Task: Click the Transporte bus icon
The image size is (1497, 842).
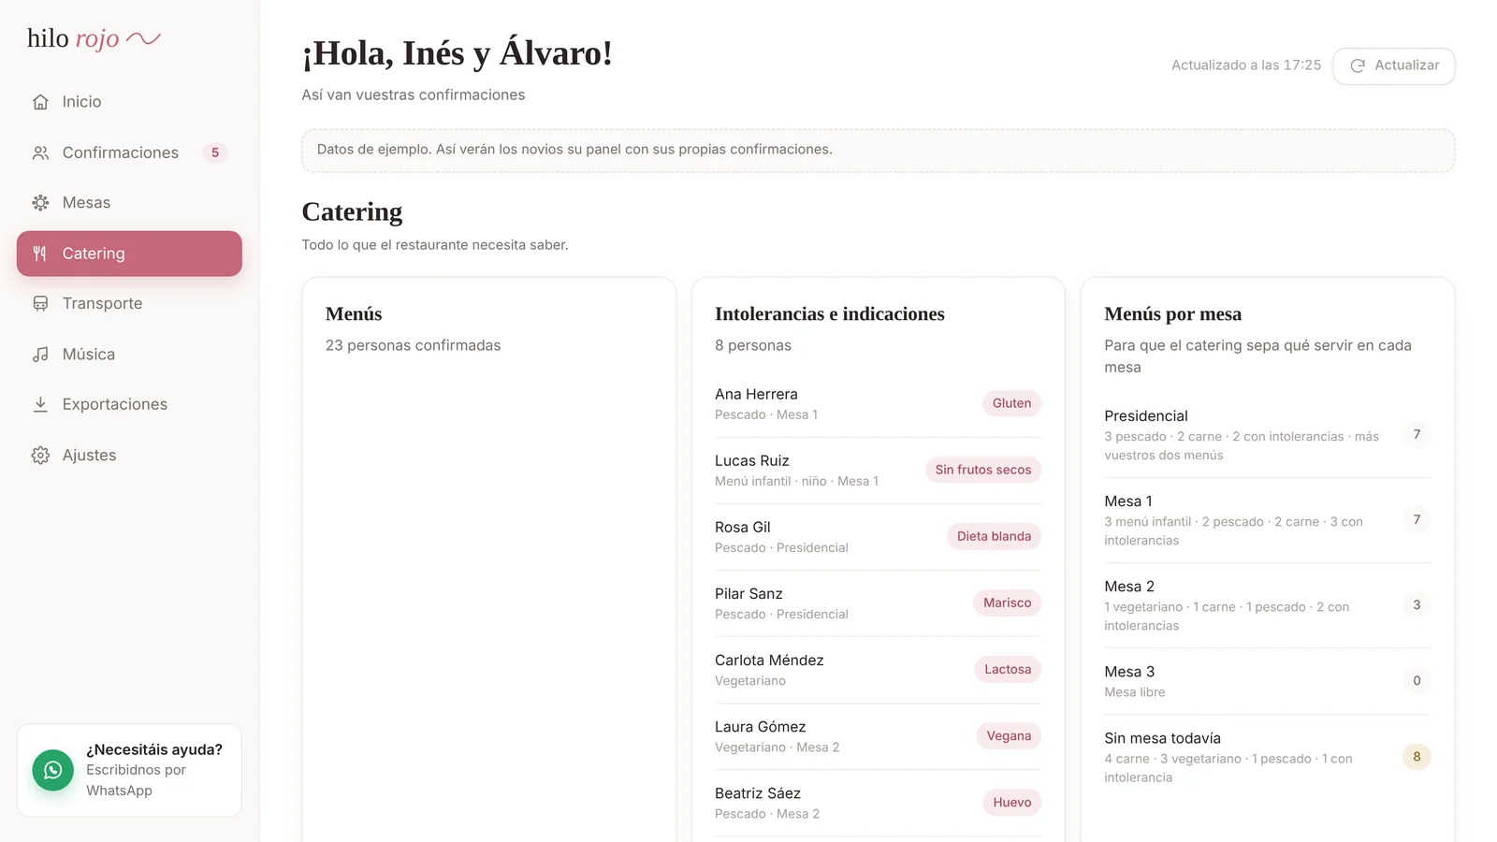Action: [x=40, y=304]
